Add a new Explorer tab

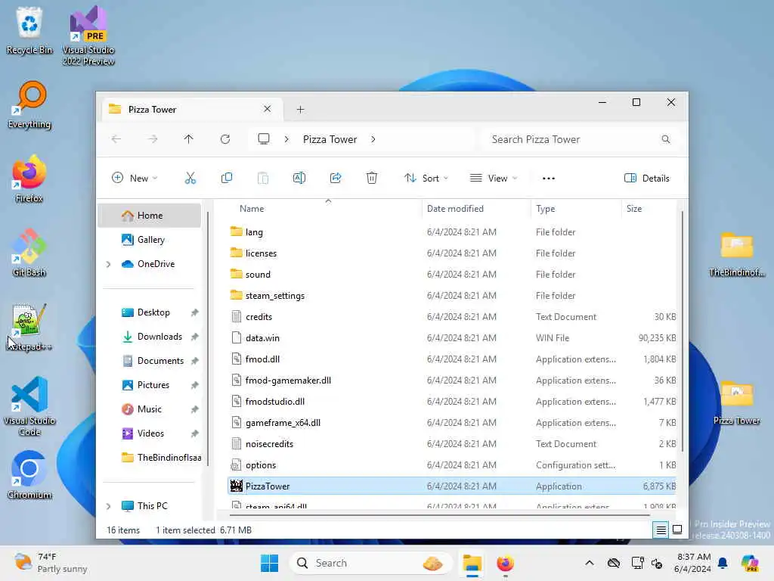(x=300, y=110)
